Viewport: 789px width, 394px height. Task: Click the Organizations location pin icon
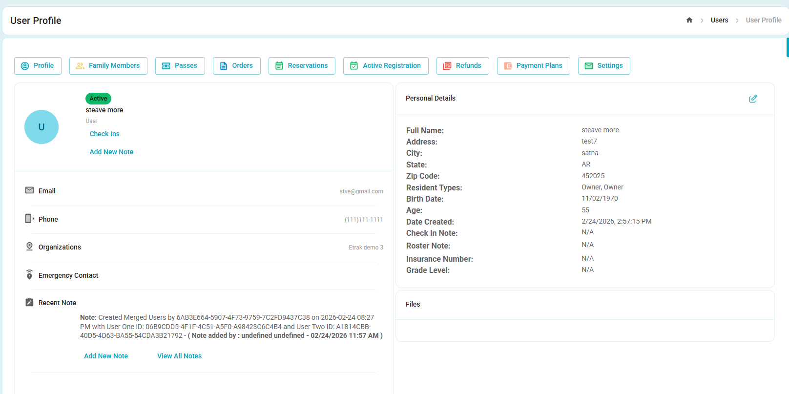(x=29, y=247)
